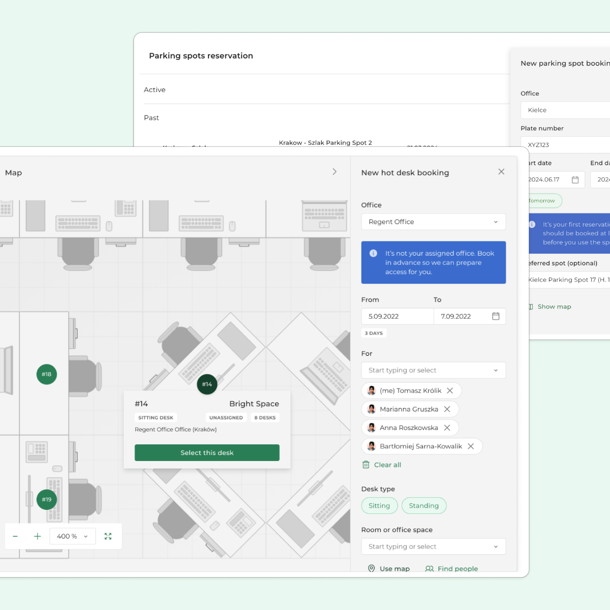The image size is (610, 610).
Task: Select the Tomorrow quick date chip
Action: click(x=543, y=201)
